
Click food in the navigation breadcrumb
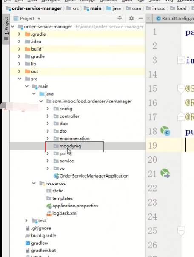(x=181, y=8)
